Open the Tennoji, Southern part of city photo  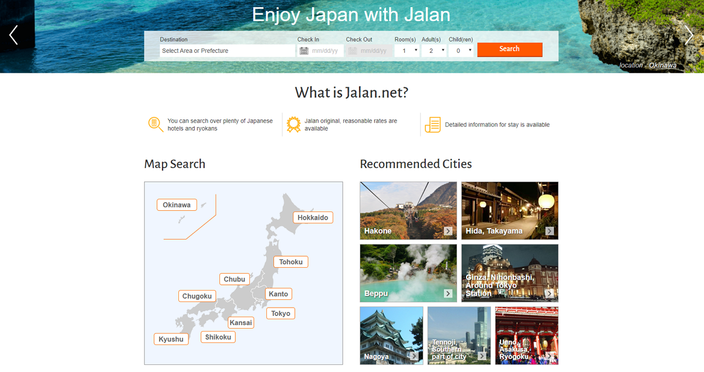click(459, 336)
